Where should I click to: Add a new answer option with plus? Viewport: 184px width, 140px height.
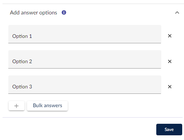(x=17, y=106)
